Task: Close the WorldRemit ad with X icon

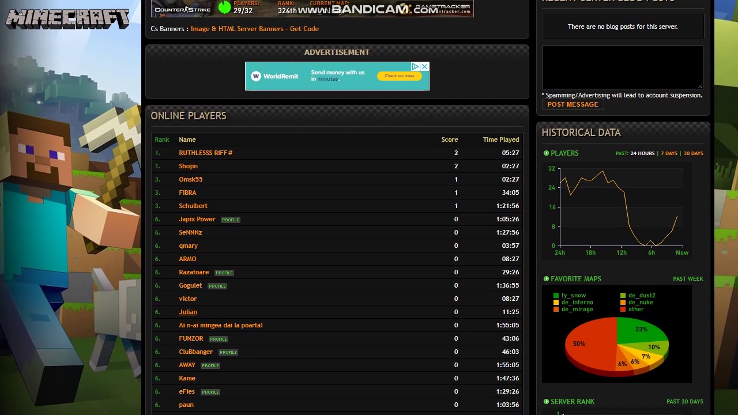Action: pos(425,66)
